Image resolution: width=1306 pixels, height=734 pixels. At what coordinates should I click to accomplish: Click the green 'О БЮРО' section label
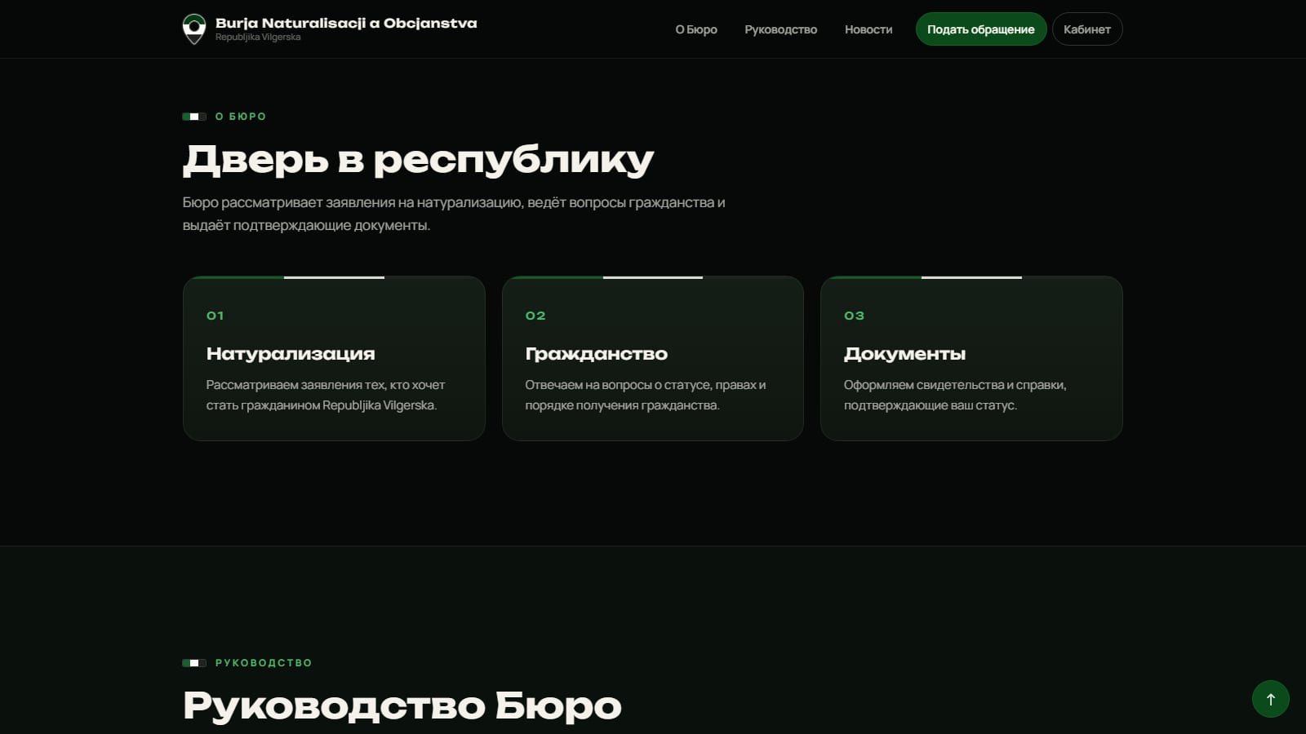pos(241,117)
